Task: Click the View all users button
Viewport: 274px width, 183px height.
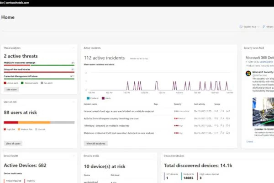Action: [x=13, y=144]
